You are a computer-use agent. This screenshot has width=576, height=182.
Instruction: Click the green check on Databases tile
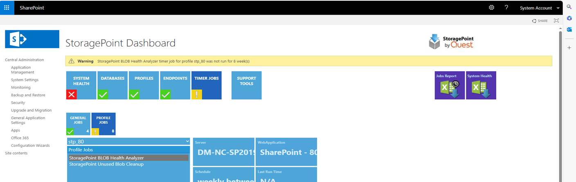point(103,95)
